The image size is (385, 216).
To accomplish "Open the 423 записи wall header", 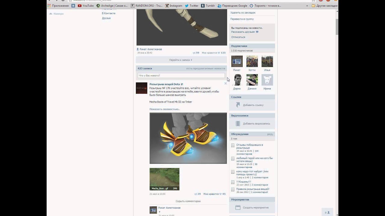I will (145, 68).
